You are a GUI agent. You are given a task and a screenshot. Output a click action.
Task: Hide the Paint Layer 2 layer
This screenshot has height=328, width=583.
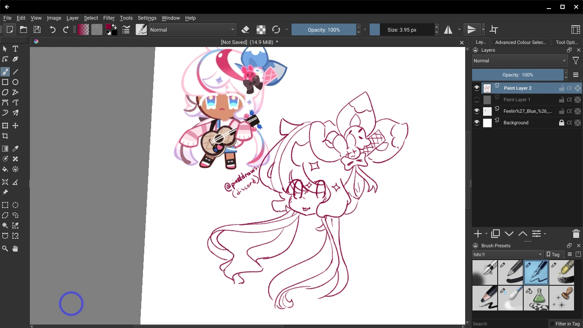(x=476, y=88)
